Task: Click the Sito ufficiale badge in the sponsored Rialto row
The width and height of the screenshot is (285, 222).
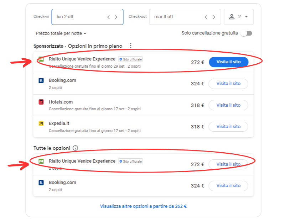Action: coord(130,59)
